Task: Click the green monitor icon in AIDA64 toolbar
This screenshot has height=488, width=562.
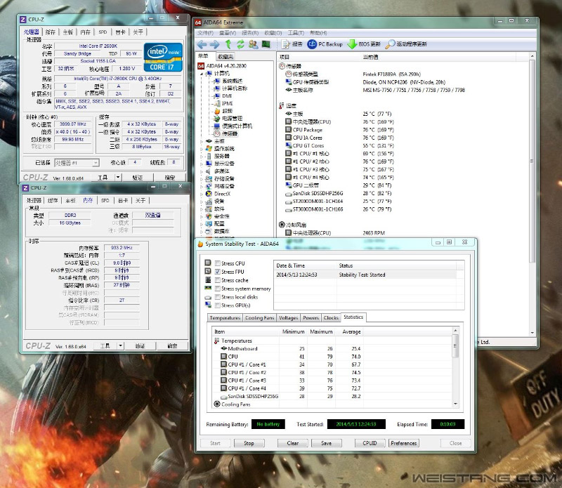Action: 266,44
